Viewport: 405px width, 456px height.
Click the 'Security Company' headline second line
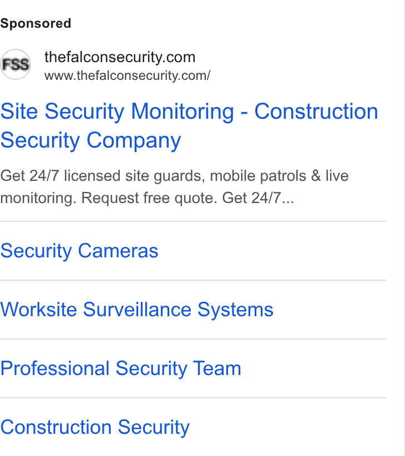[91, 140]
